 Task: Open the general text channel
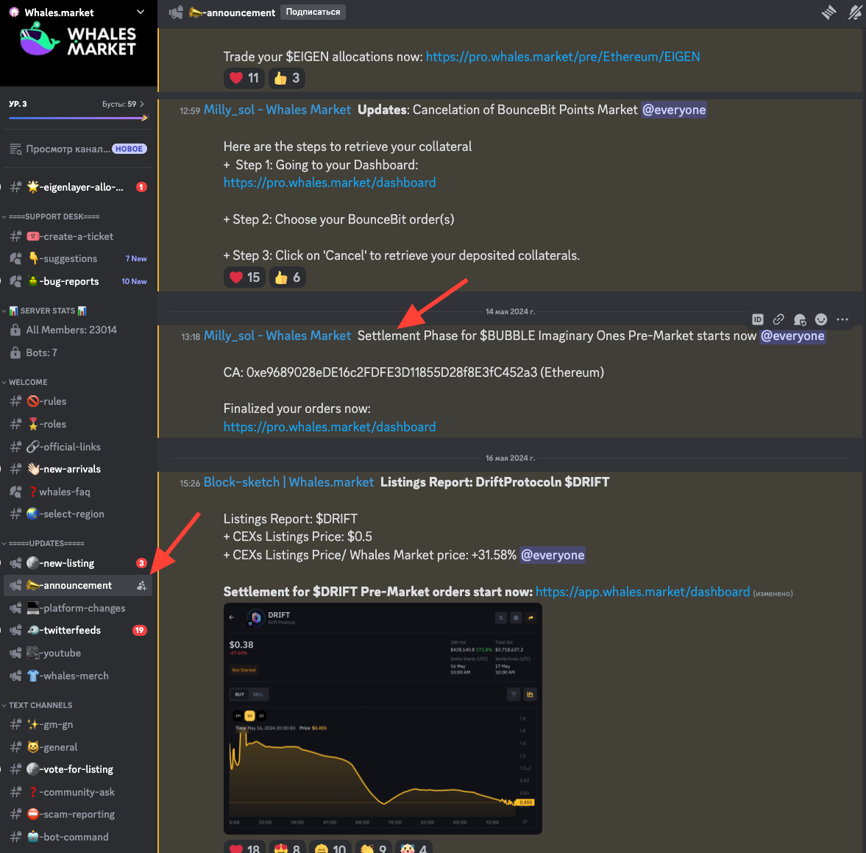pos(78,747)
